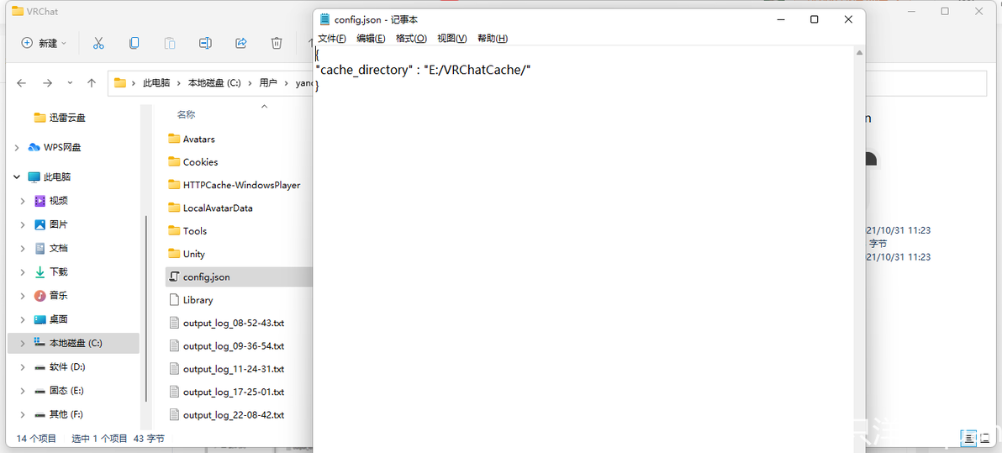Click the Cut scissors icon in Explorer toolbar
Viewport: 1002px width, 453px height.
tap(98, 43)
